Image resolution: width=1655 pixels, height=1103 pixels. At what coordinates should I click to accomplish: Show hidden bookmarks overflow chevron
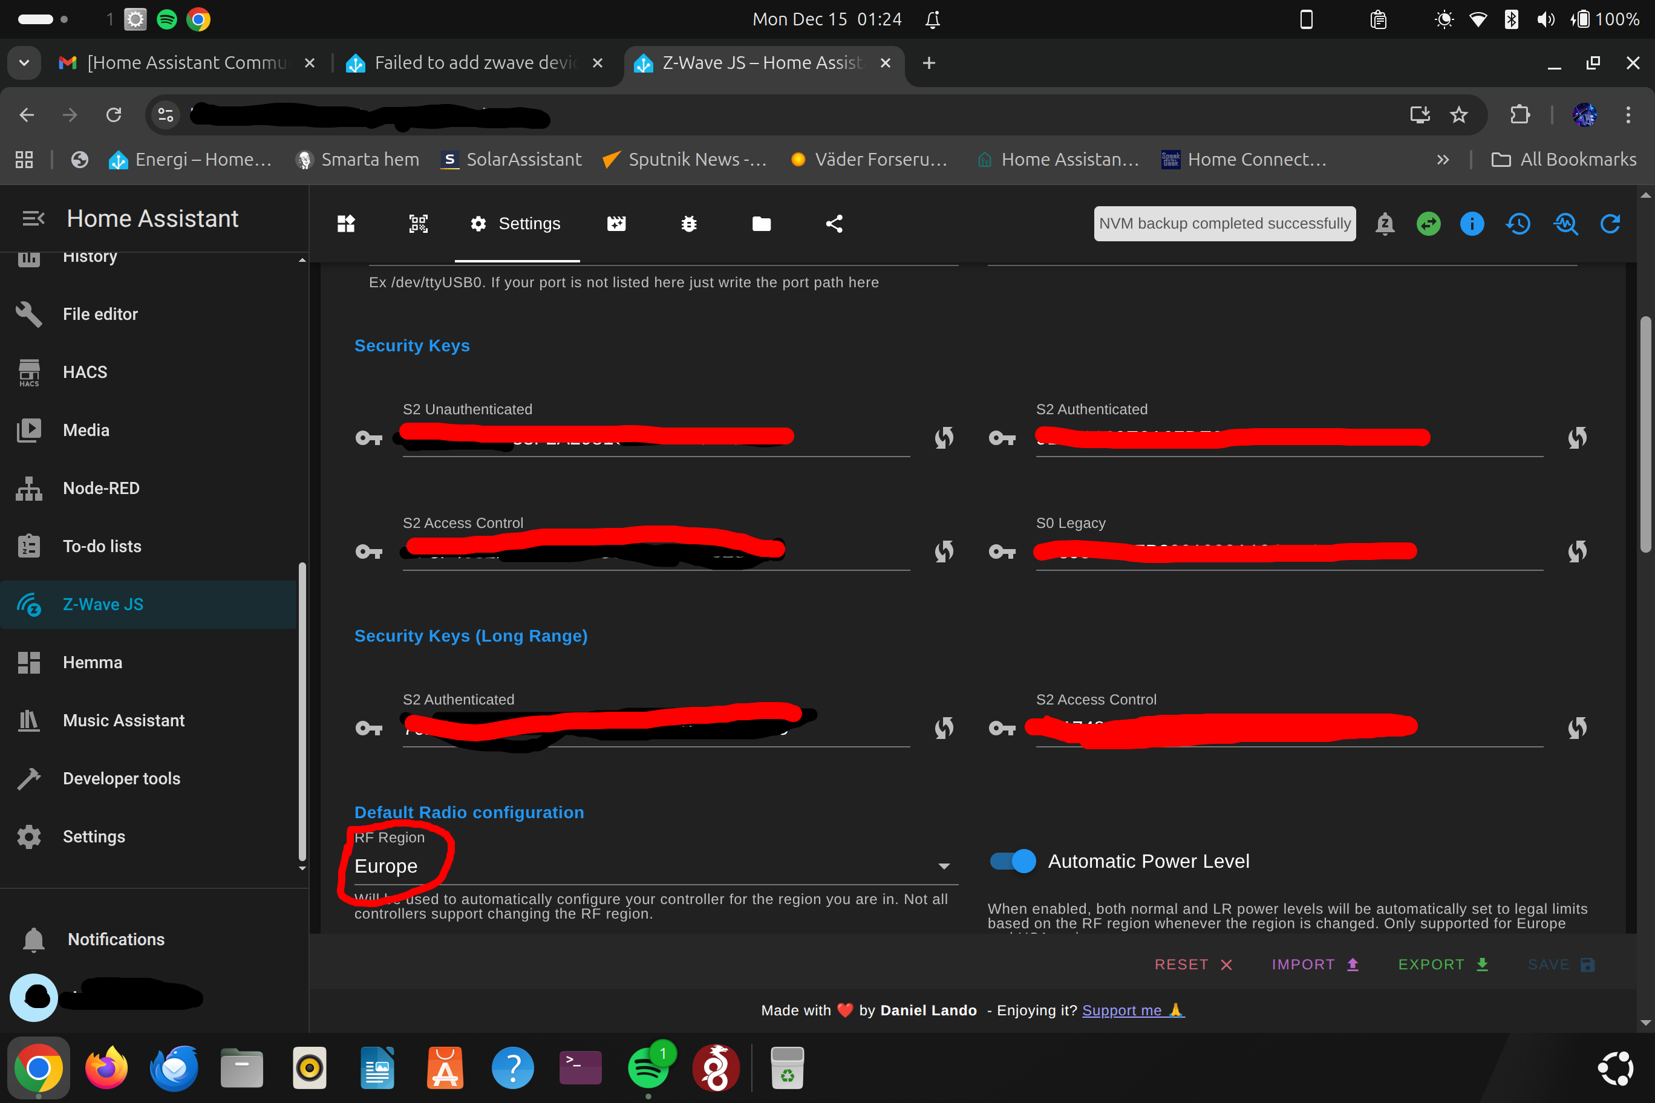tap(1443, 160)
